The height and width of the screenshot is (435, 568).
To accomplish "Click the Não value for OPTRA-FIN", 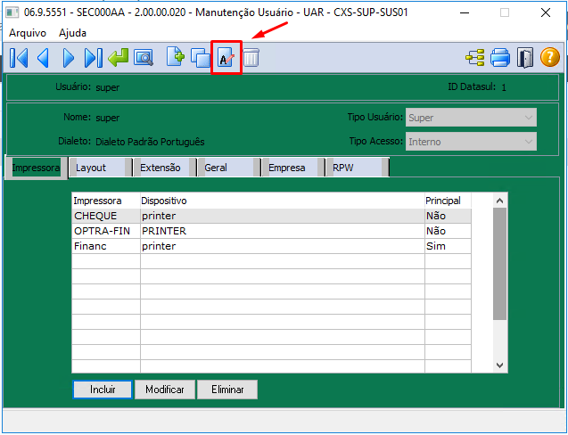I will (436, 231).
